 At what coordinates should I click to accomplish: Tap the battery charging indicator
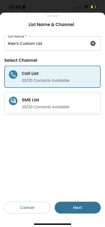(x=94, y=7)
